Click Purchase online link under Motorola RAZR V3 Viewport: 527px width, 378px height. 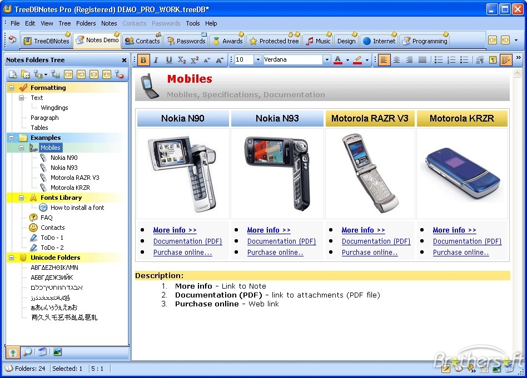pyautogui.click(x=370, y=252)
